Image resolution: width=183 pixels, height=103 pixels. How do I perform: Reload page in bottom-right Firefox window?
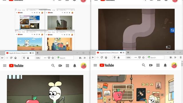pos(102,57)
